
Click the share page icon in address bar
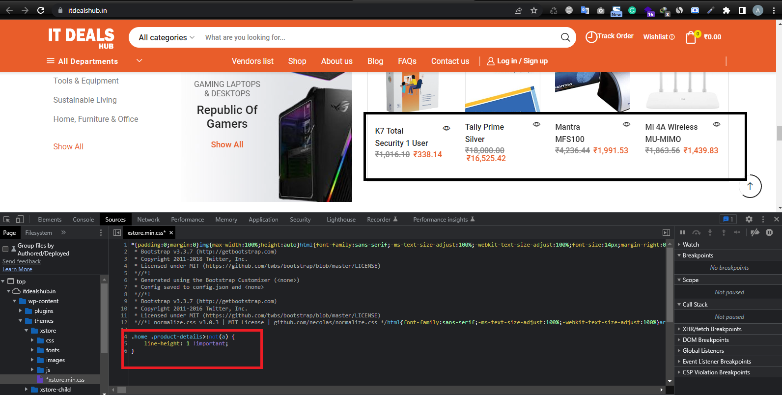(x=518, y=10)
